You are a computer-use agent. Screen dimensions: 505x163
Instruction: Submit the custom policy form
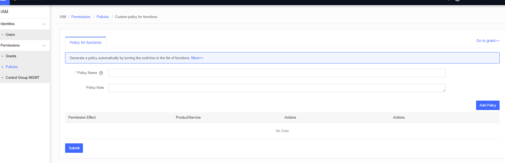74,148
